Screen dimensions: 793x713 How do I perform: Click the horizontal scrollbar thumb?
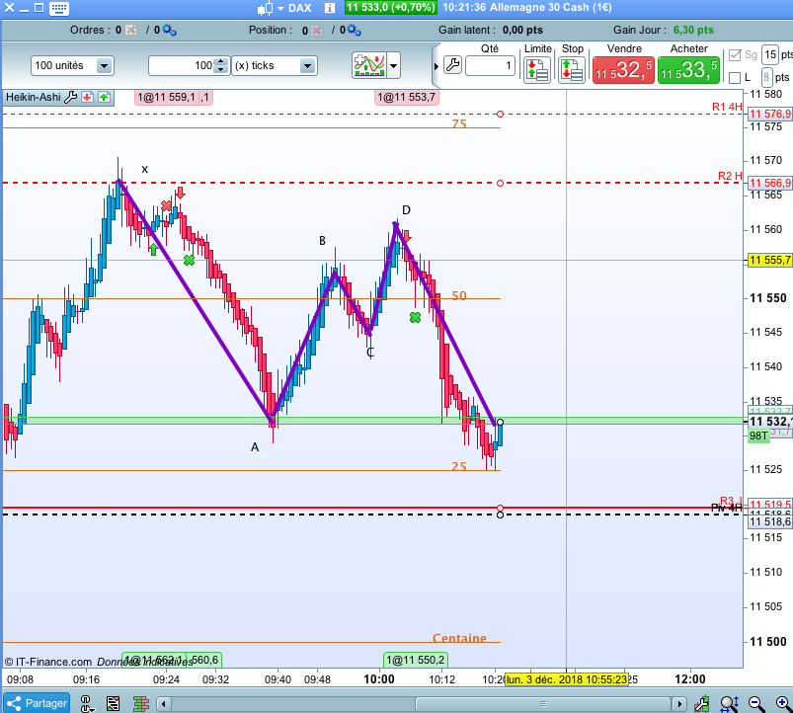[x=543, y=703]
